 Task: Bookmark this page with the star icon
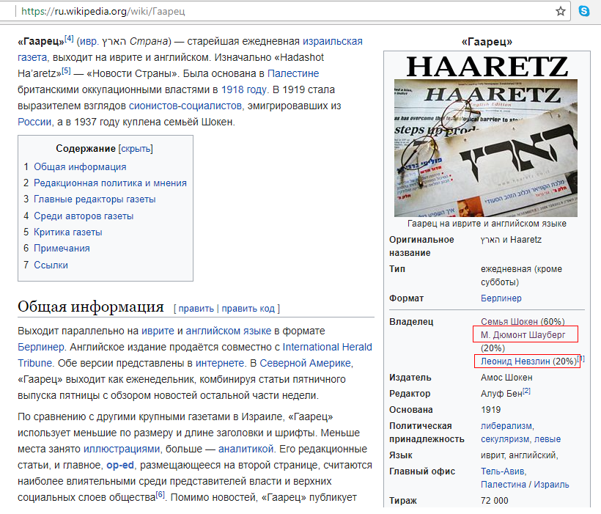(561, 11)
